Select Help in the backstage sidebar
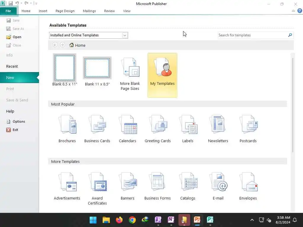 (x=10, y=111)
